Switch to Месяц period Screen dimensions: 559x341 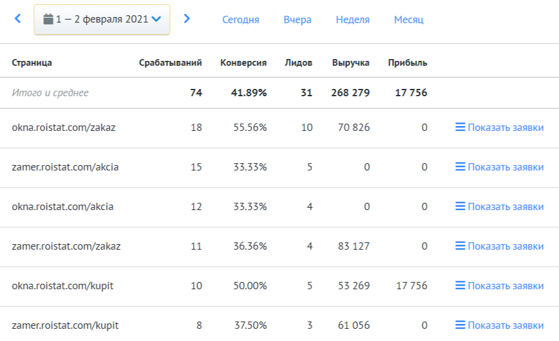coord(409,19)
